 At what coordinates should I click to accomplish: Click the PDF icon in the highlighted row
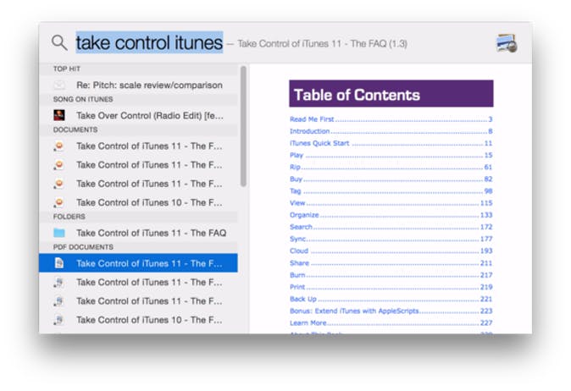[x=59, y=263]
